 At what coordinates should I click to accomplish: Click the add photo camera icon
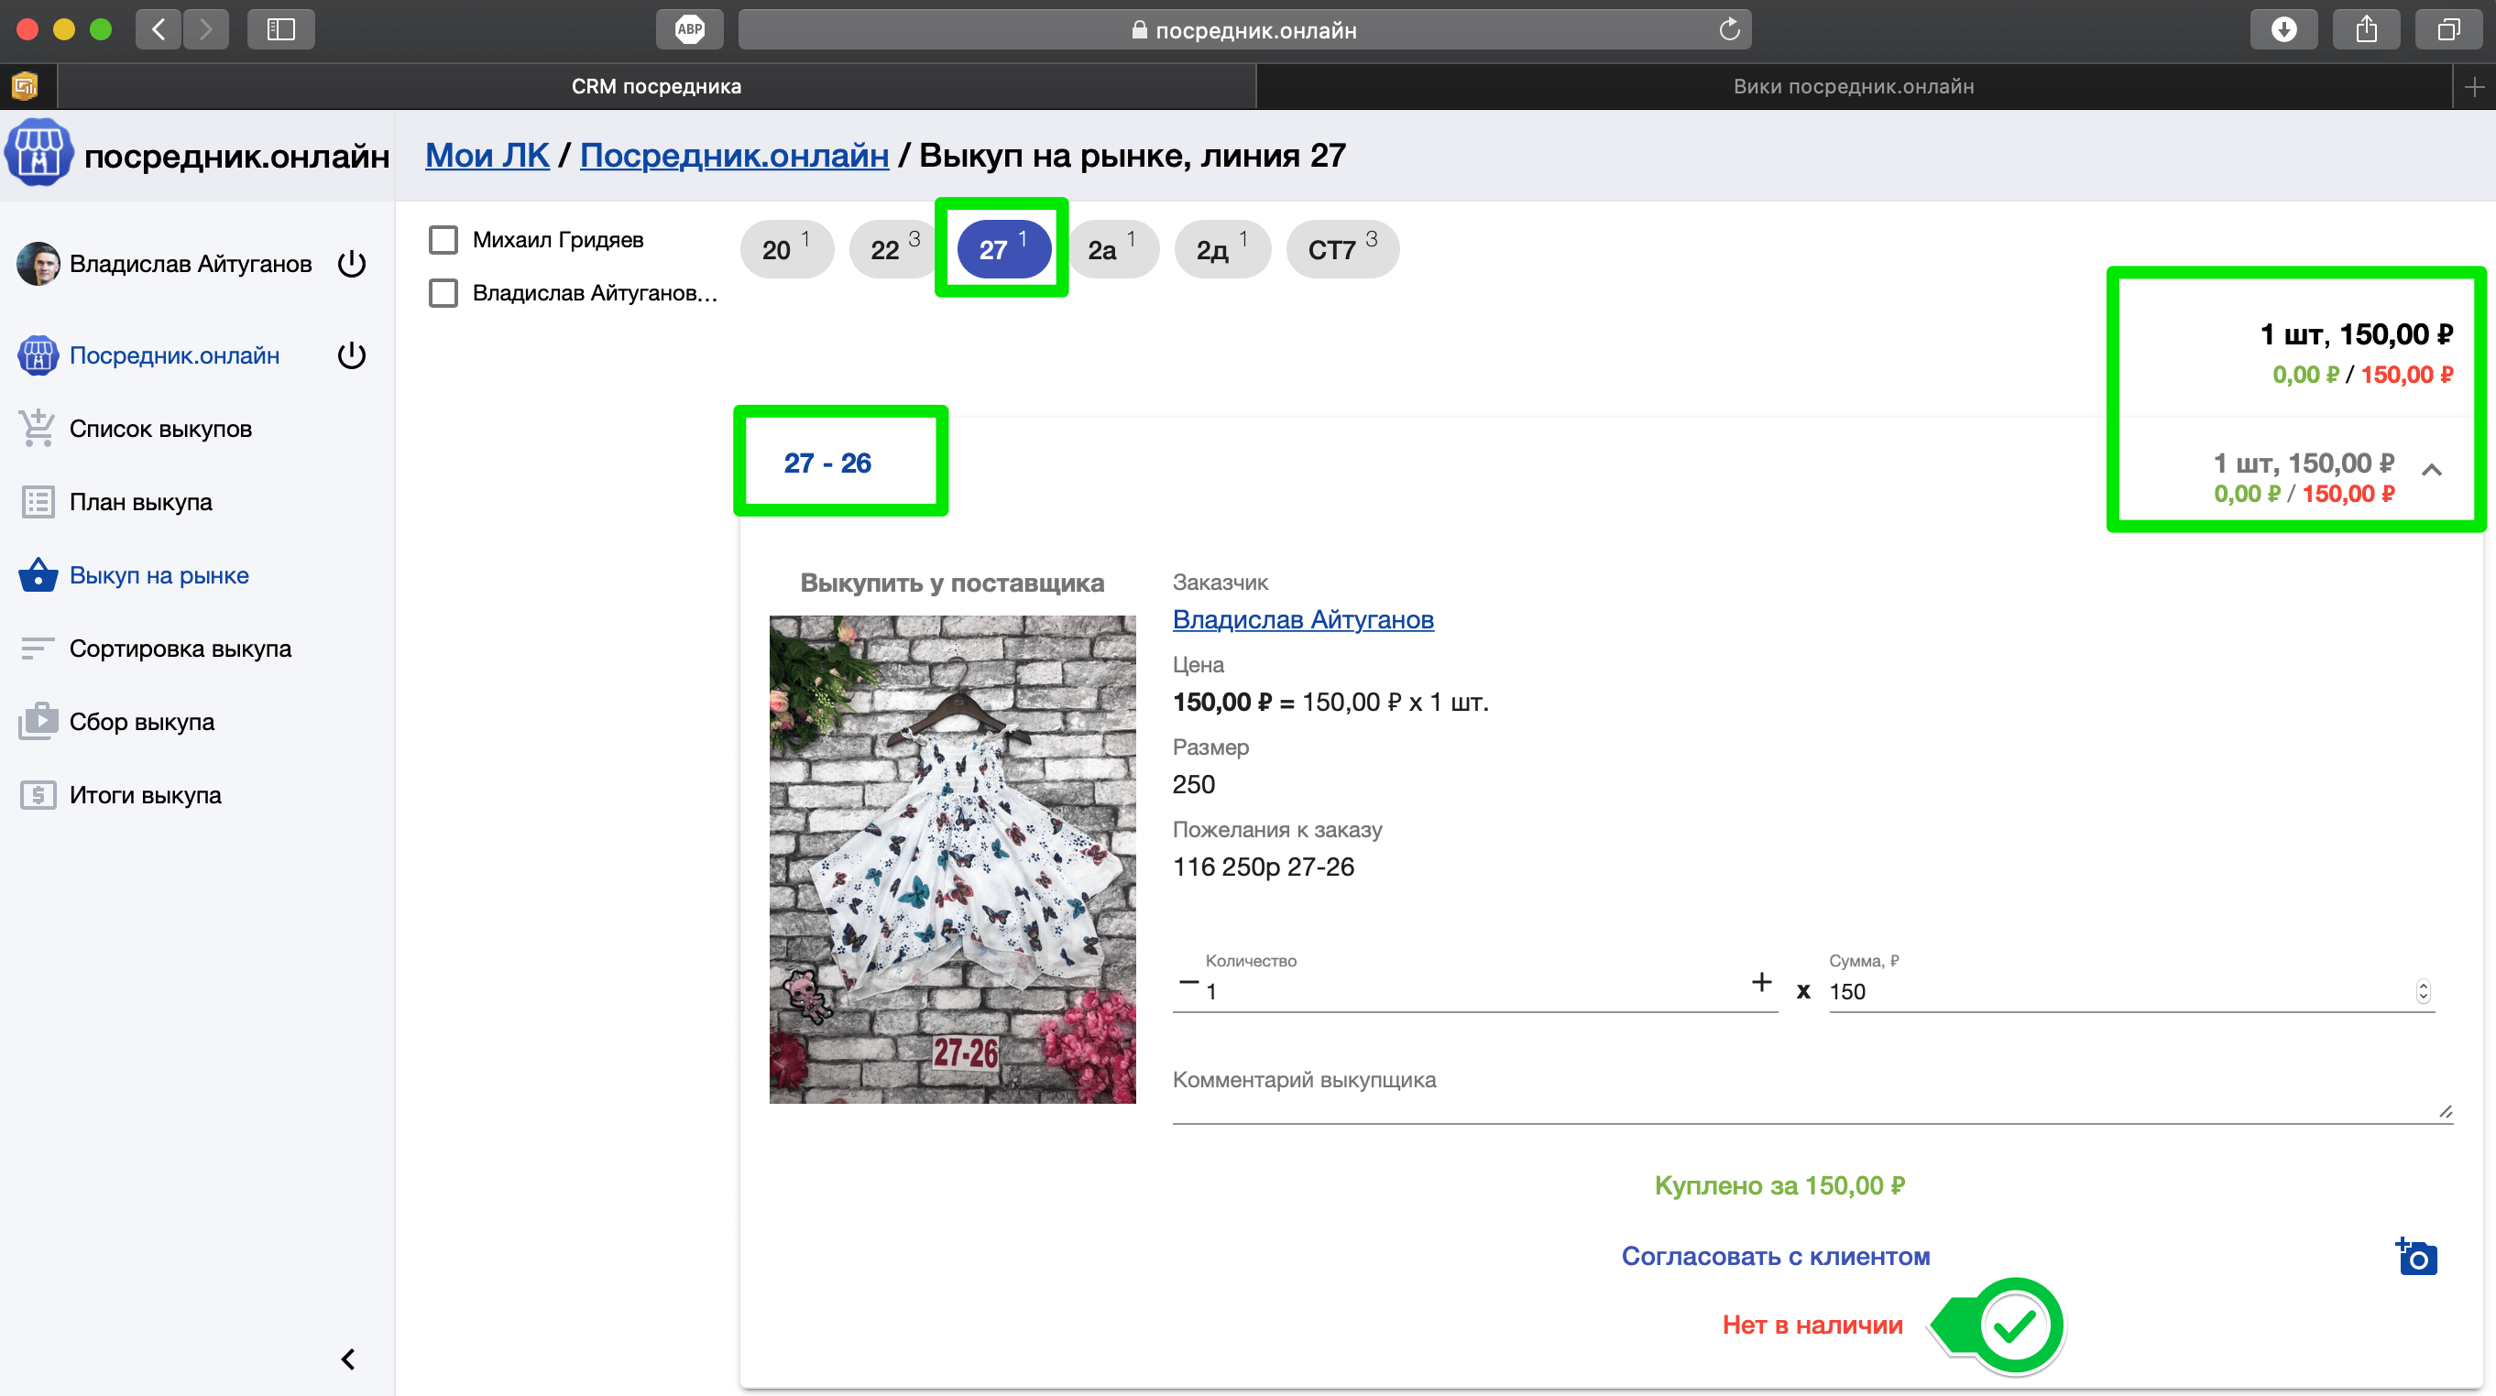(x=2416, y=1258)
